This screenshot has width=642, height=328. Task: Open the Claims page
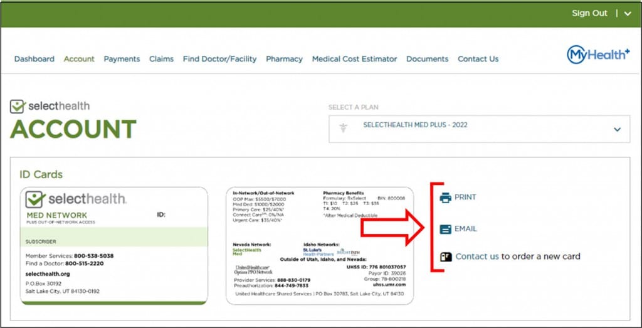coord(161,59)
